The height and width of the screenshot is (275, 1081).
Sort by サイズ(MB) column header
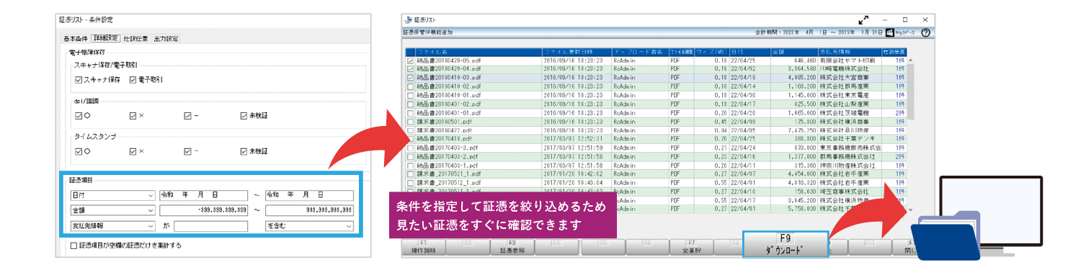pyautogui.click(x=712, y=52)
